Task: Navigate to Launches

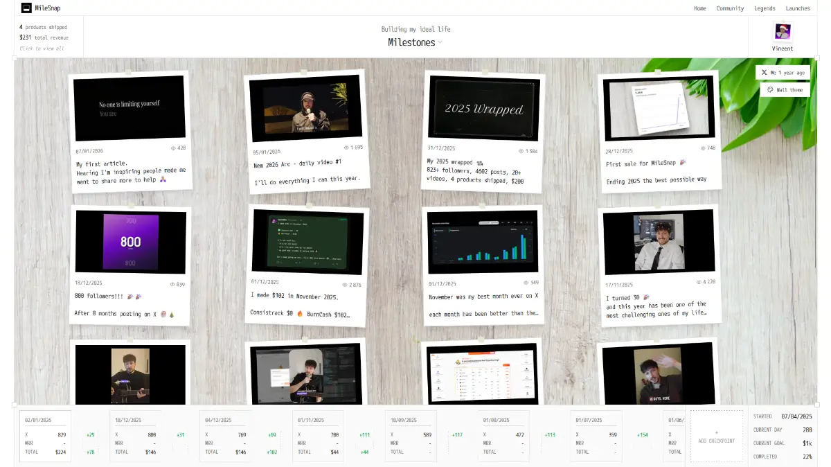Action: pos(798,8)
